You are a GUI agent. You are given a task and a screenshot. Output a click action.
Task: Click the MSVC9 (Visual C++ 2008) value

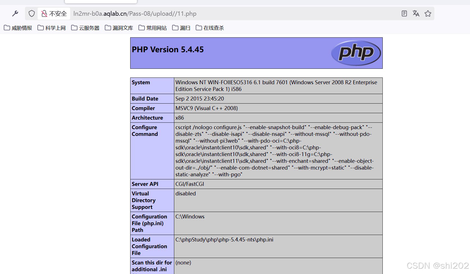pos(207,108)
